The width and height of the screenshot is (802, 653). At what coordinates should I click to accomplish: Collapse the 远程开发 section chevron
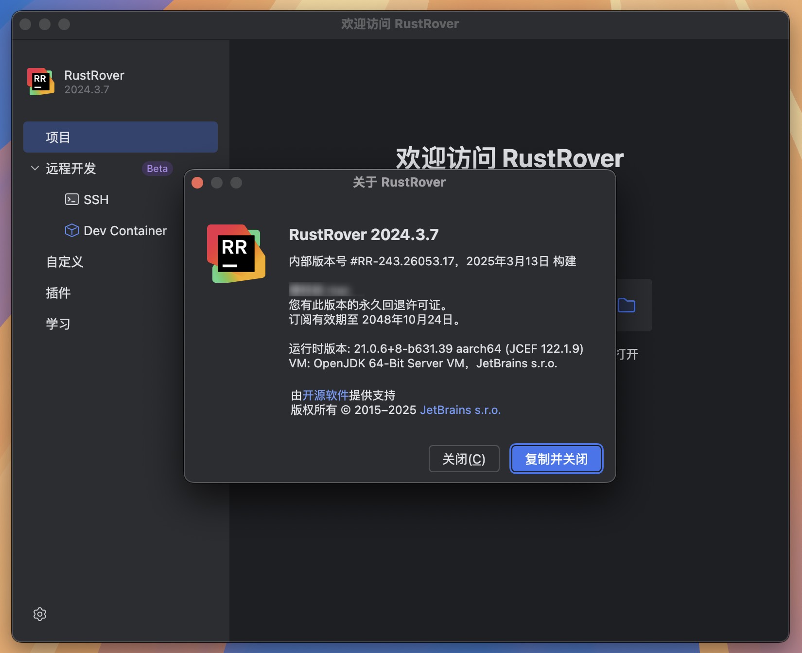click(35, 168)
